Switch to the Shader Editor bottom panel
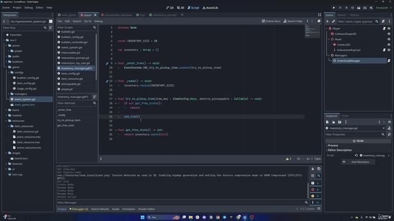The image size is (394, 221). (x=147, y=209)
